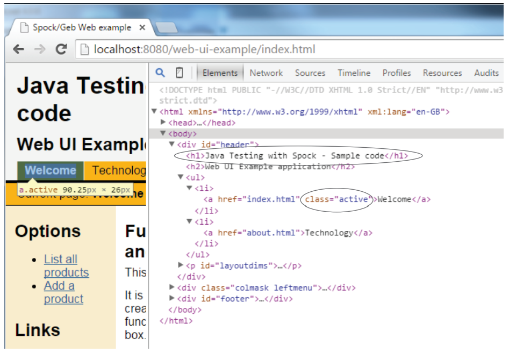This screenshot has height=353, width=509.
Task: Click the DevTools inspect element magnifier icon
Action: (160, 73)
